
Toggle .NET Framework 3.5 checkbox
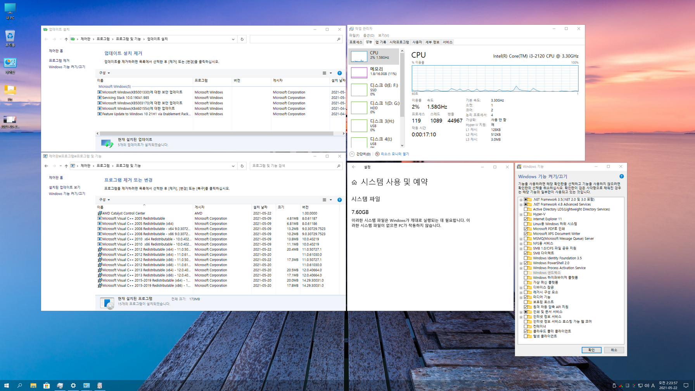(526, 199)
